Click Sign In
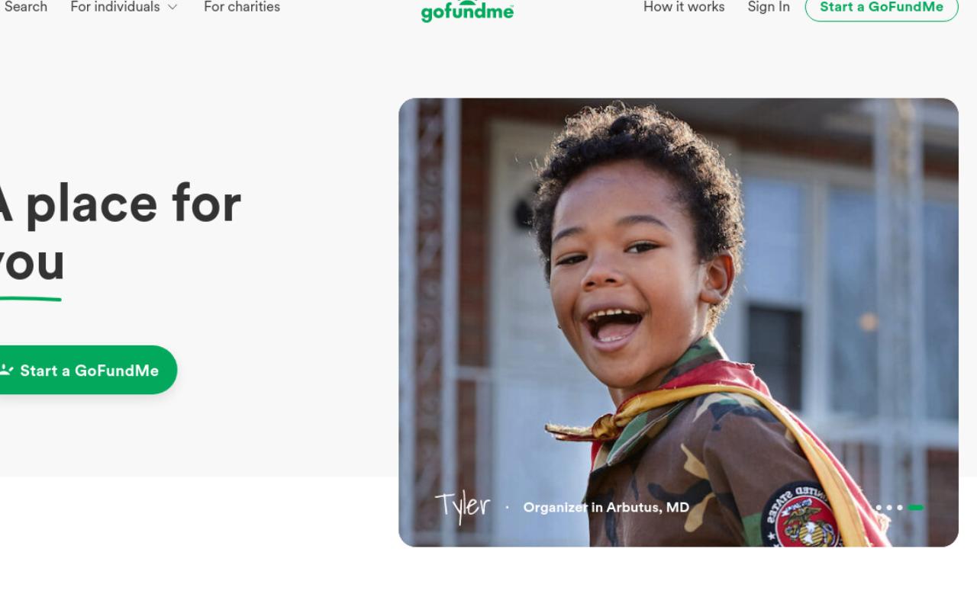The image size is (977, 610). click(769, 7)
